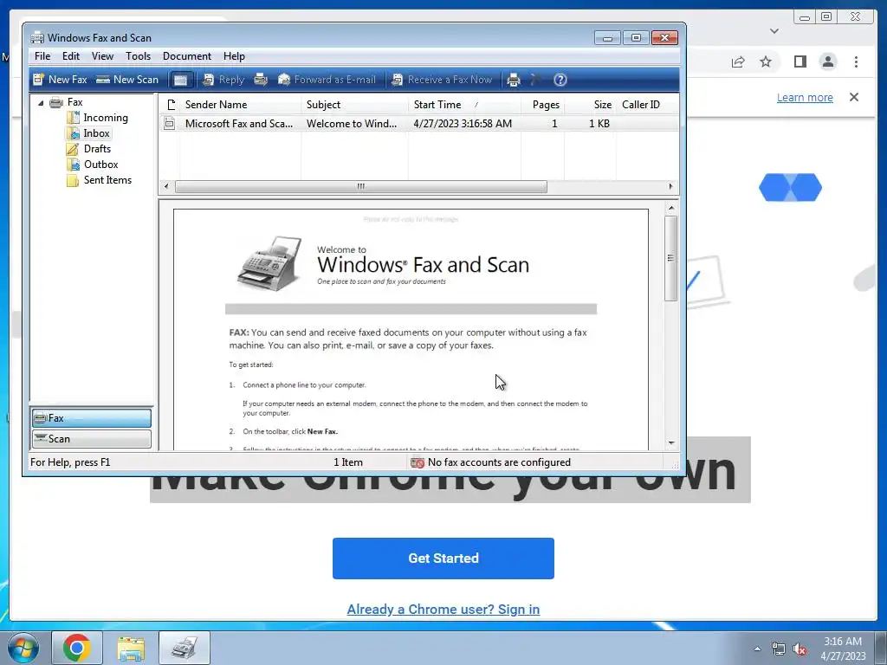Viewport: 887px width, 665px height.
Task: Open Chrome tab search chevron
Action: (x=774, y=31)
